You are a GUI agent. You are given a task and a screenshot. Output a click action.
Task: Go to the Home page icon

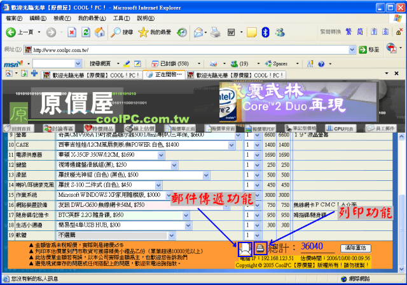point(100,32)
